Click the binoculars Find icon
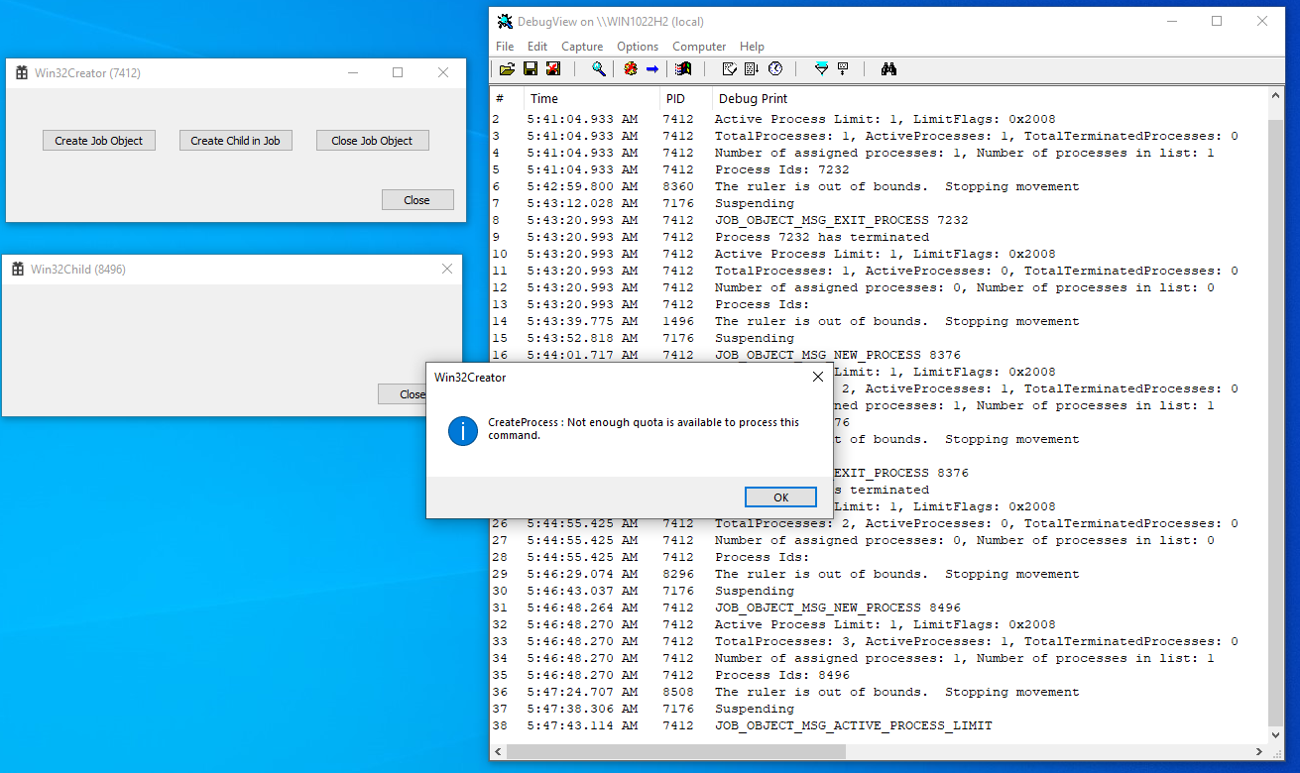1300x773 pixels. tap(888, 68)
